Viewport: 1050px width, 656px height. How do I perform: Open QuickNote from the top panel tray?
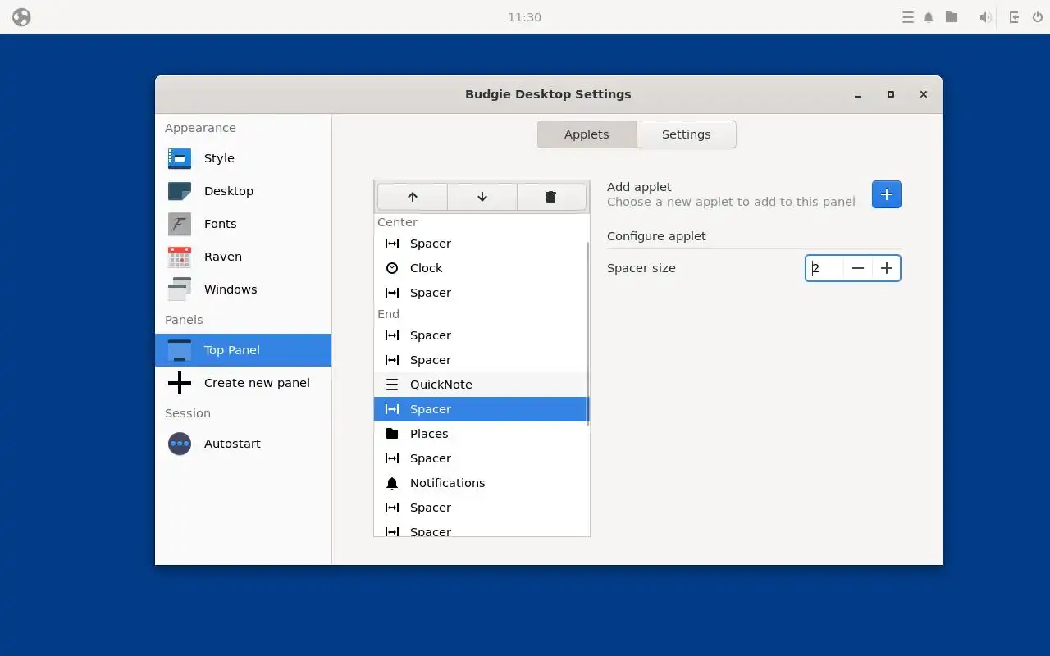(907, 17)
